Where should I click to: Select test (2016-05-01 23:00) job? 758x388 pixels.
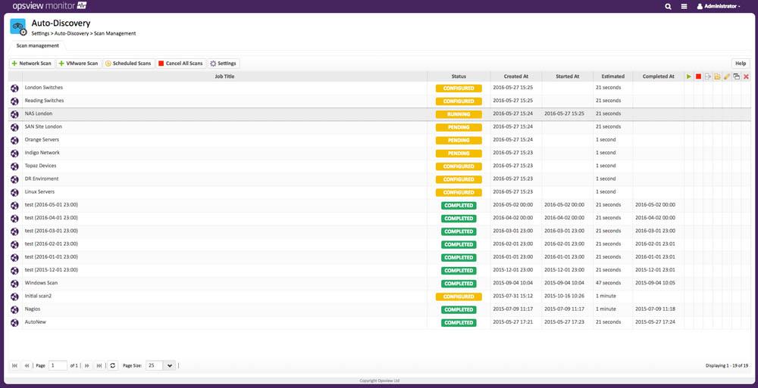click(52, 205)
